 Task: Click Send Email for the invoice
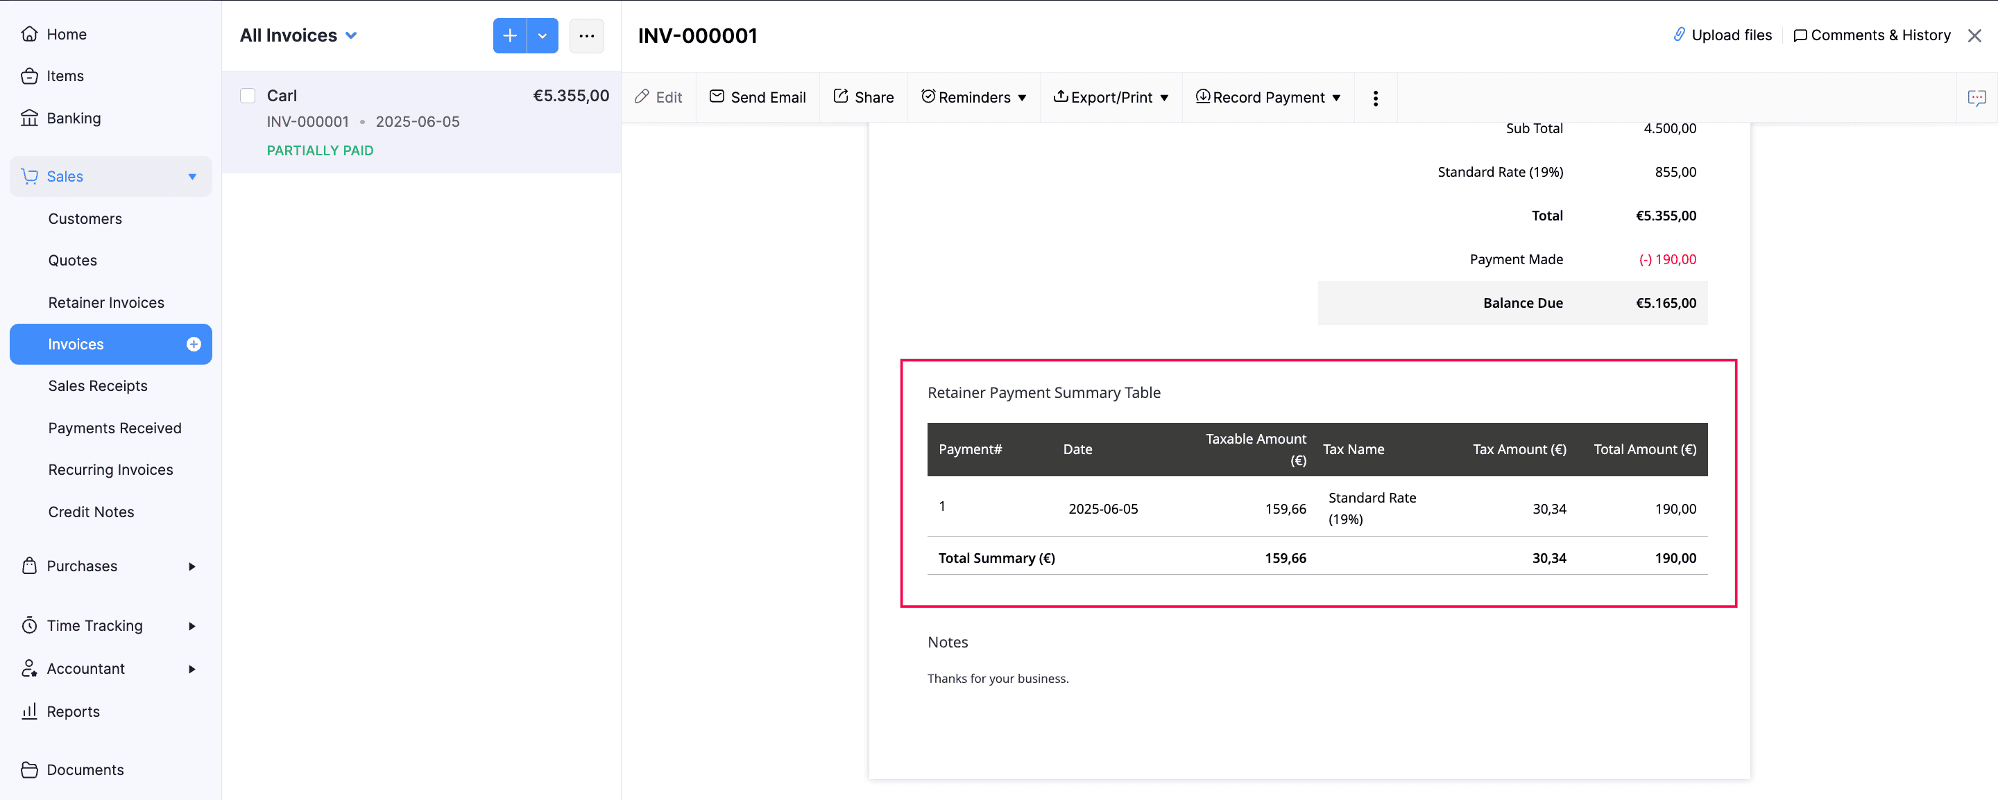coord(758,97)
